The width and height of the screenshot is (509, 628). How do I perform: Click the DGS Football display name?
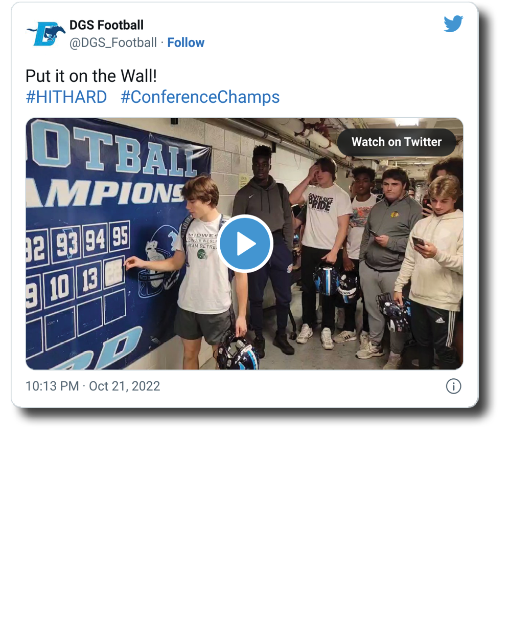106,25
